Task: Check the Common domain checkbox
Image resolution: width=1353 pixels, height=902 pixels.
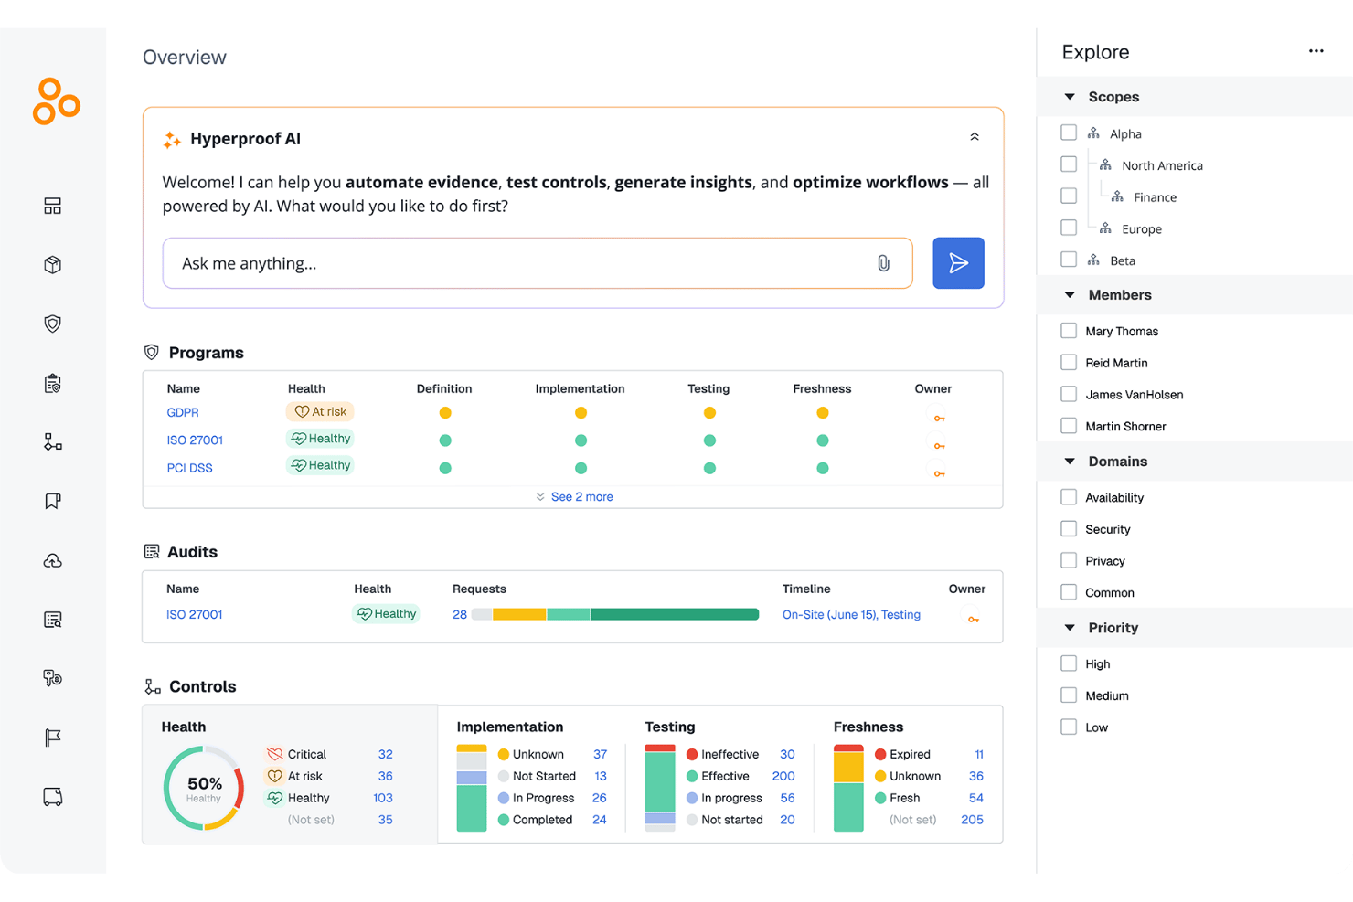Action: pos(1069,591)
